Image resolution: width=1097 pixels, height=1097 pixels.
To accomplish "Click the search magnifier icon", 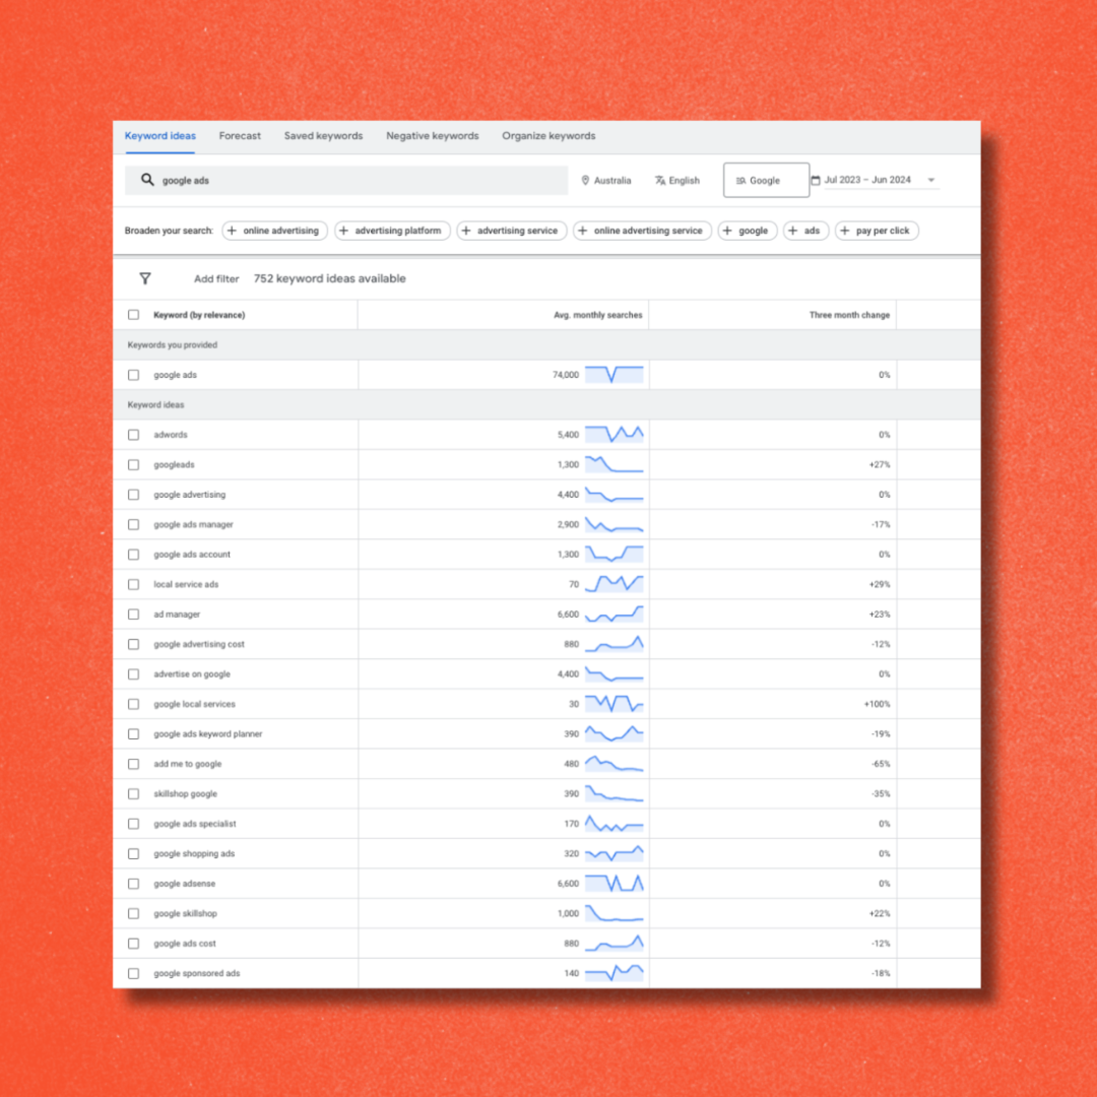I will pyautogui.click(x=148, y=180).
